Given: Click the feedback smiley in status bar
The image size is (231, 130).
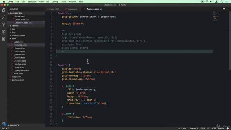Looking at the screenshot, I should (x=228, y=129).
